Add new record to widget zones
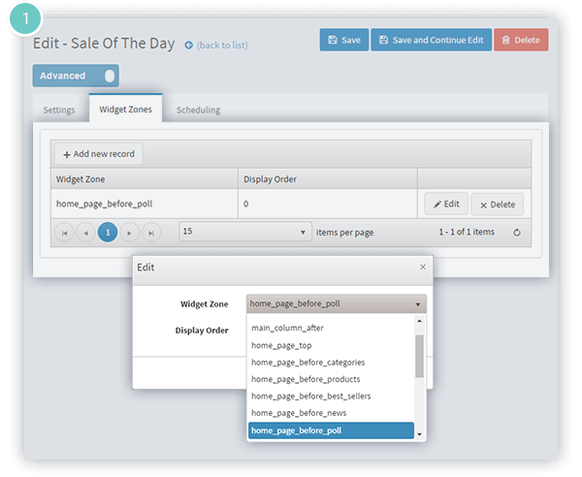 coord(99,154)
